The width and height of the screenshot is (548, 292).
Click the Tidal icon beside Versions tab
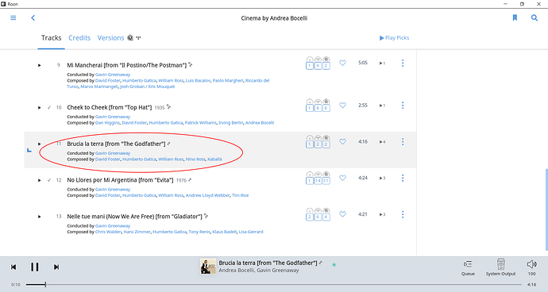pyautogui.click(x=138, y=38)
